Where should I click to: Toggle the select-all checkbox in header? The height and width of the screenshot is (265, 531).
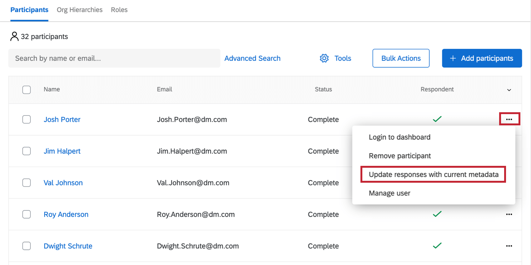click(27, 90)
